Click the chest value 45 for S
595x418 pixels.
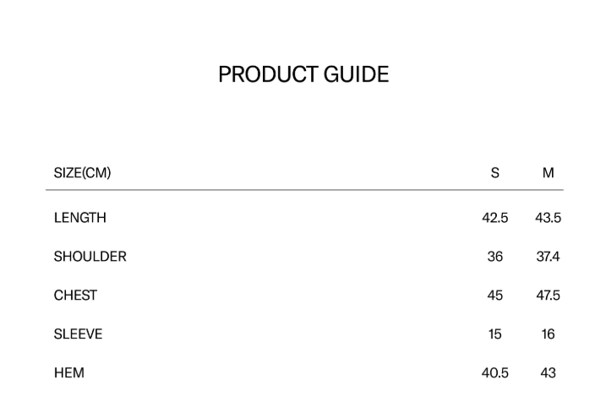pyautogui.click(x=495, y=296)
